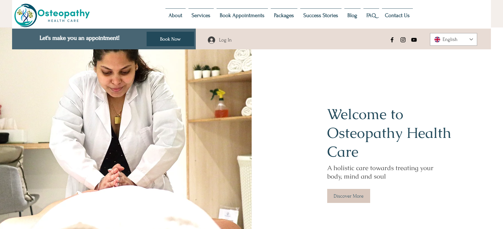503x229 pixels.
Task: Open the Facebook social icon
Action: [392, 40]
